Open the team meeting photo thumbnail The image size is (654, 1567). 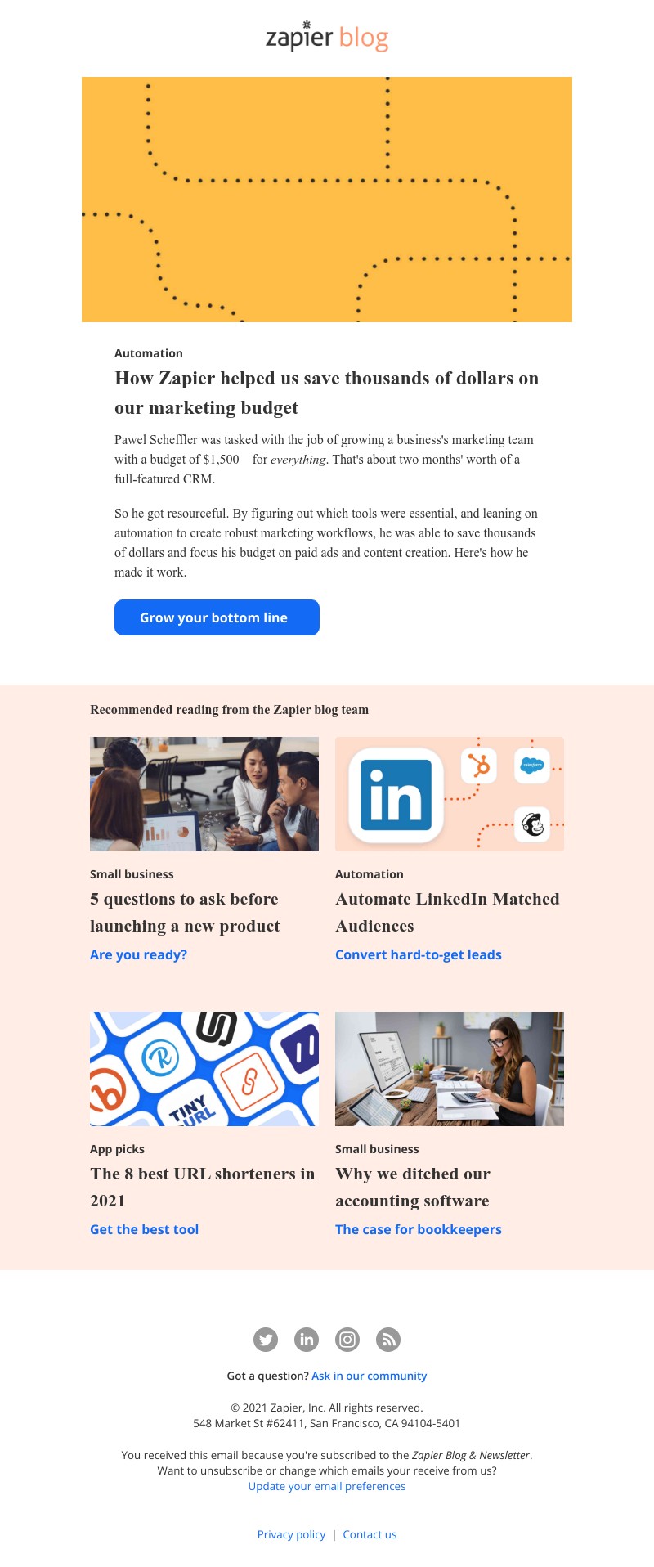click(x=204, y=794)
